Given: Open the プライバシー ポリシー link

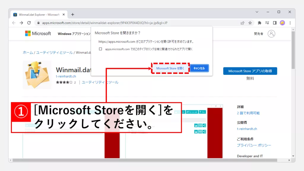Looking at the screenshot, I should (254, 145).
